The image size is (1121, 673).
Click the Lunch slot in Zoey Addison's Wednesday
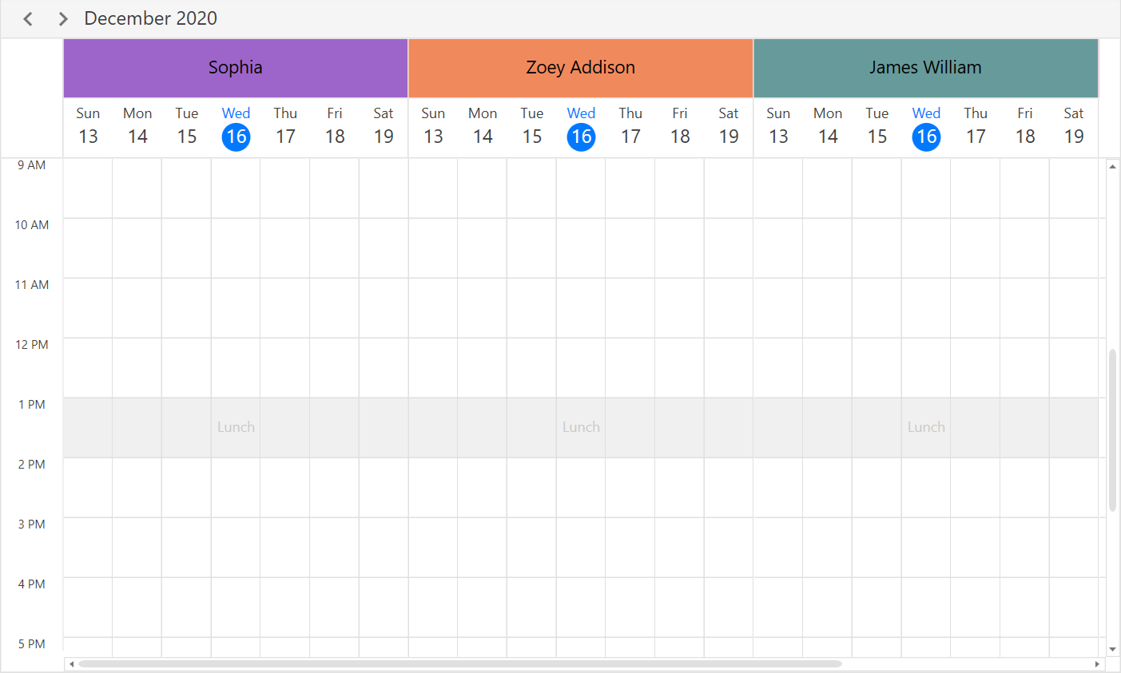point(581,427)
